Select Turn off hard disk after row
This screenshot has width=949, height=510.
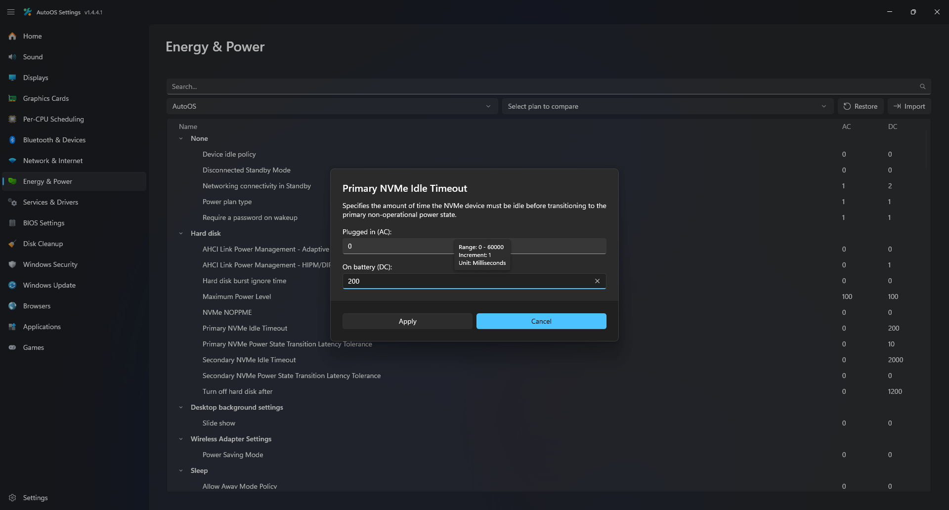click(549, 391)
